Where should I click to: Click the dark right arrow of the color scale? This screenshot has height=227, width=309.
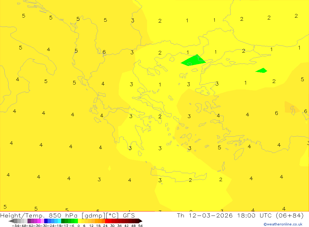click(x=141, y=221)
